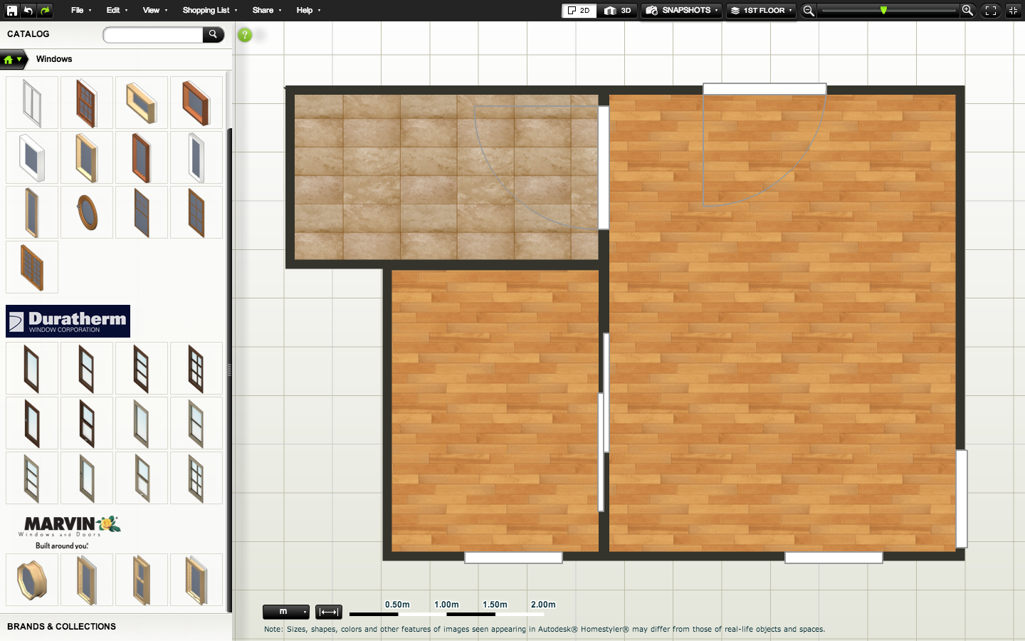The width and height of the screenshot is (1025, 641).
Task: Select the oval window thumbnail in catalog
Action: [87, 212]
